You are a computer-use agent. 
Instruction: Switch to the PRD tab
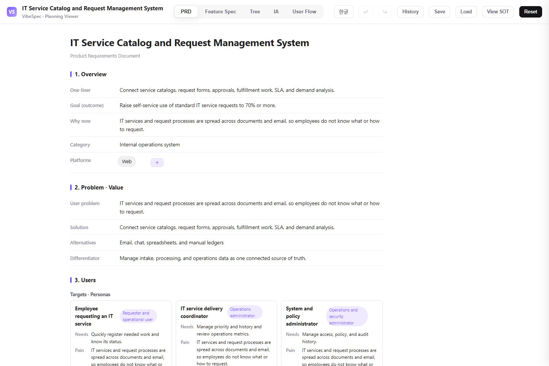click(186, 12)
